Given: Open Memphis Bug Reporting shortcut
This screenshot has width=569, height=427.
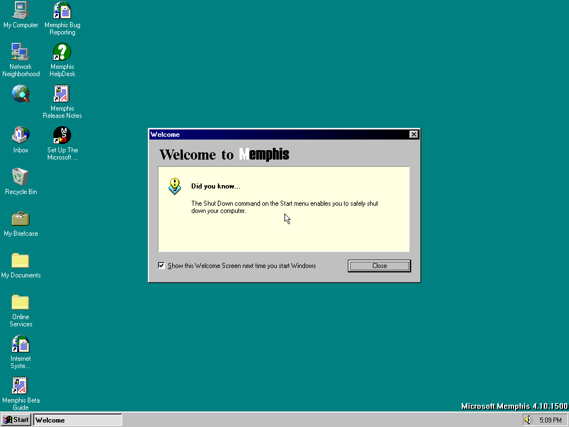Looking at the screenshot, I should [x=62, y=11].
